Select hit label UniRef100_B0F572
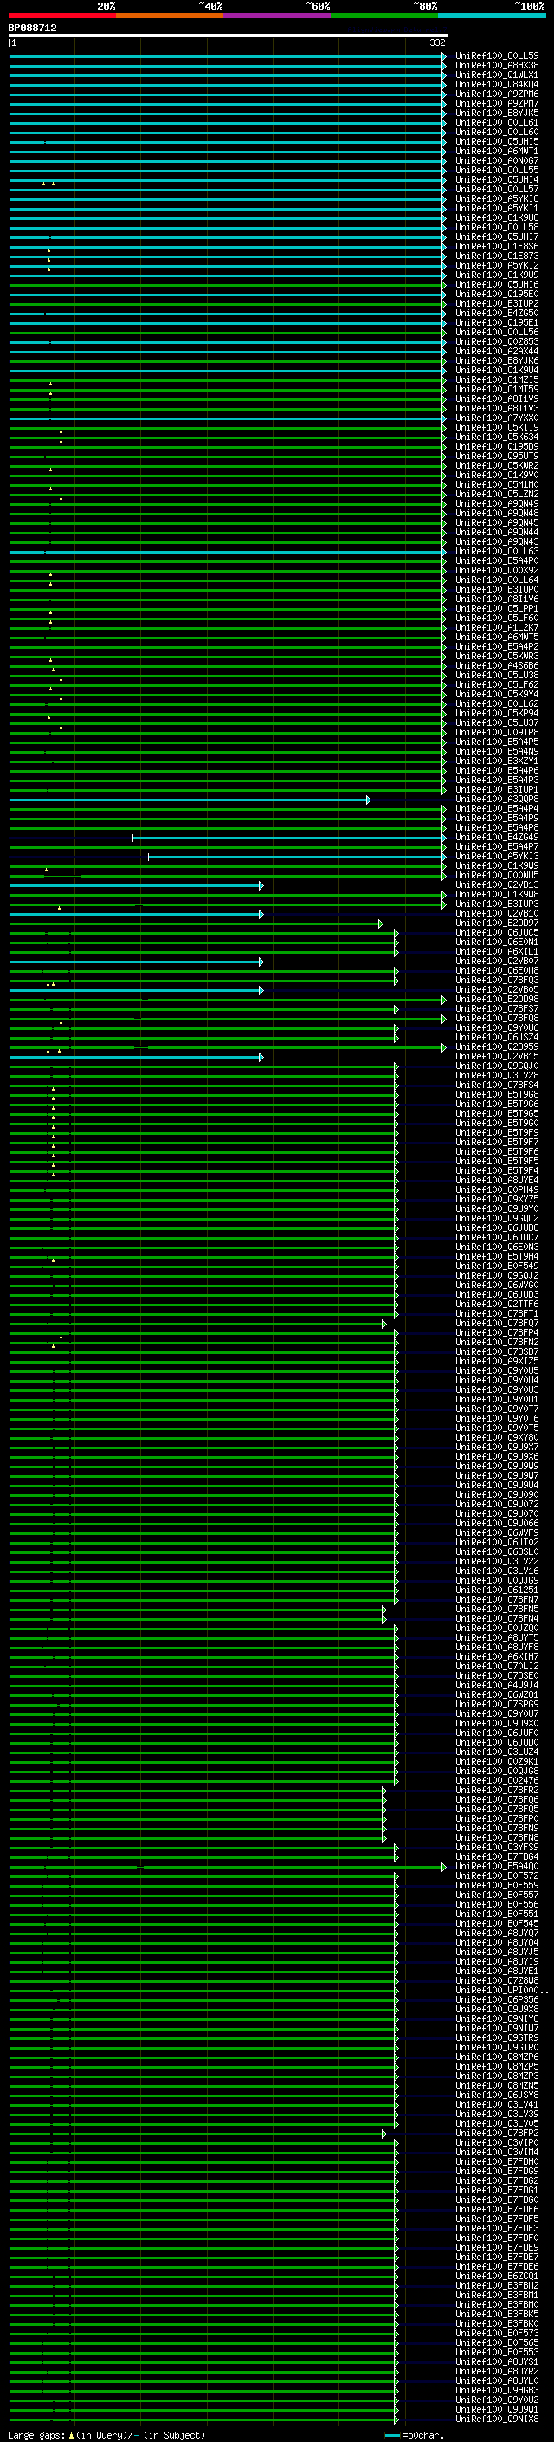 click(497, 1876)
